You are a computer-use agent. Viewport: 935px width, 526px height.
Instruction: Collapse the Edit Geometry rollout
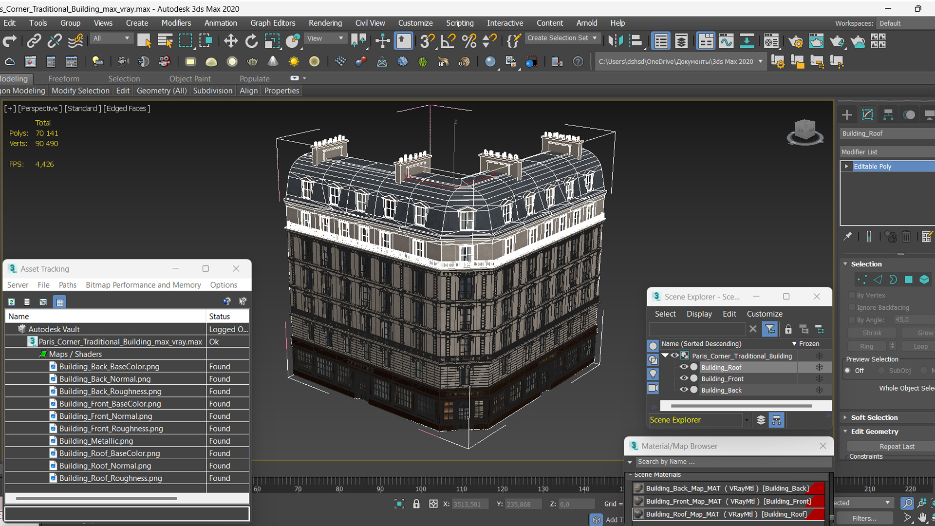845,432
